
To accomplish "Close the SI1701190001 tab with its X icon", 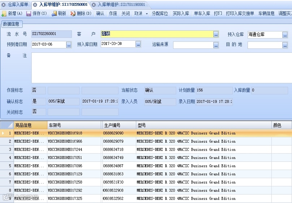I will [94, 5].
